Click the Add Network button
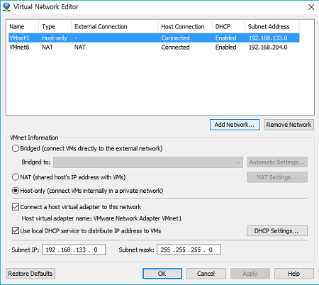Screen dimensions: 319x285 pos(235,125)
